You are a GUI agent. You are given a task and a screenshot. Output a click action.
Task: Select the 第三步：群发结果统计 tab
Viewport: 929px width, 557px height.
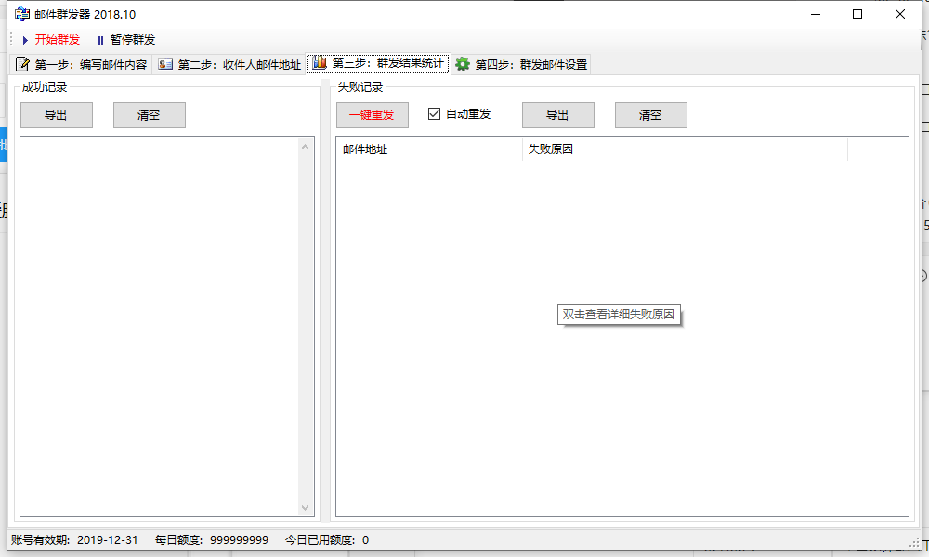[378, 63]
